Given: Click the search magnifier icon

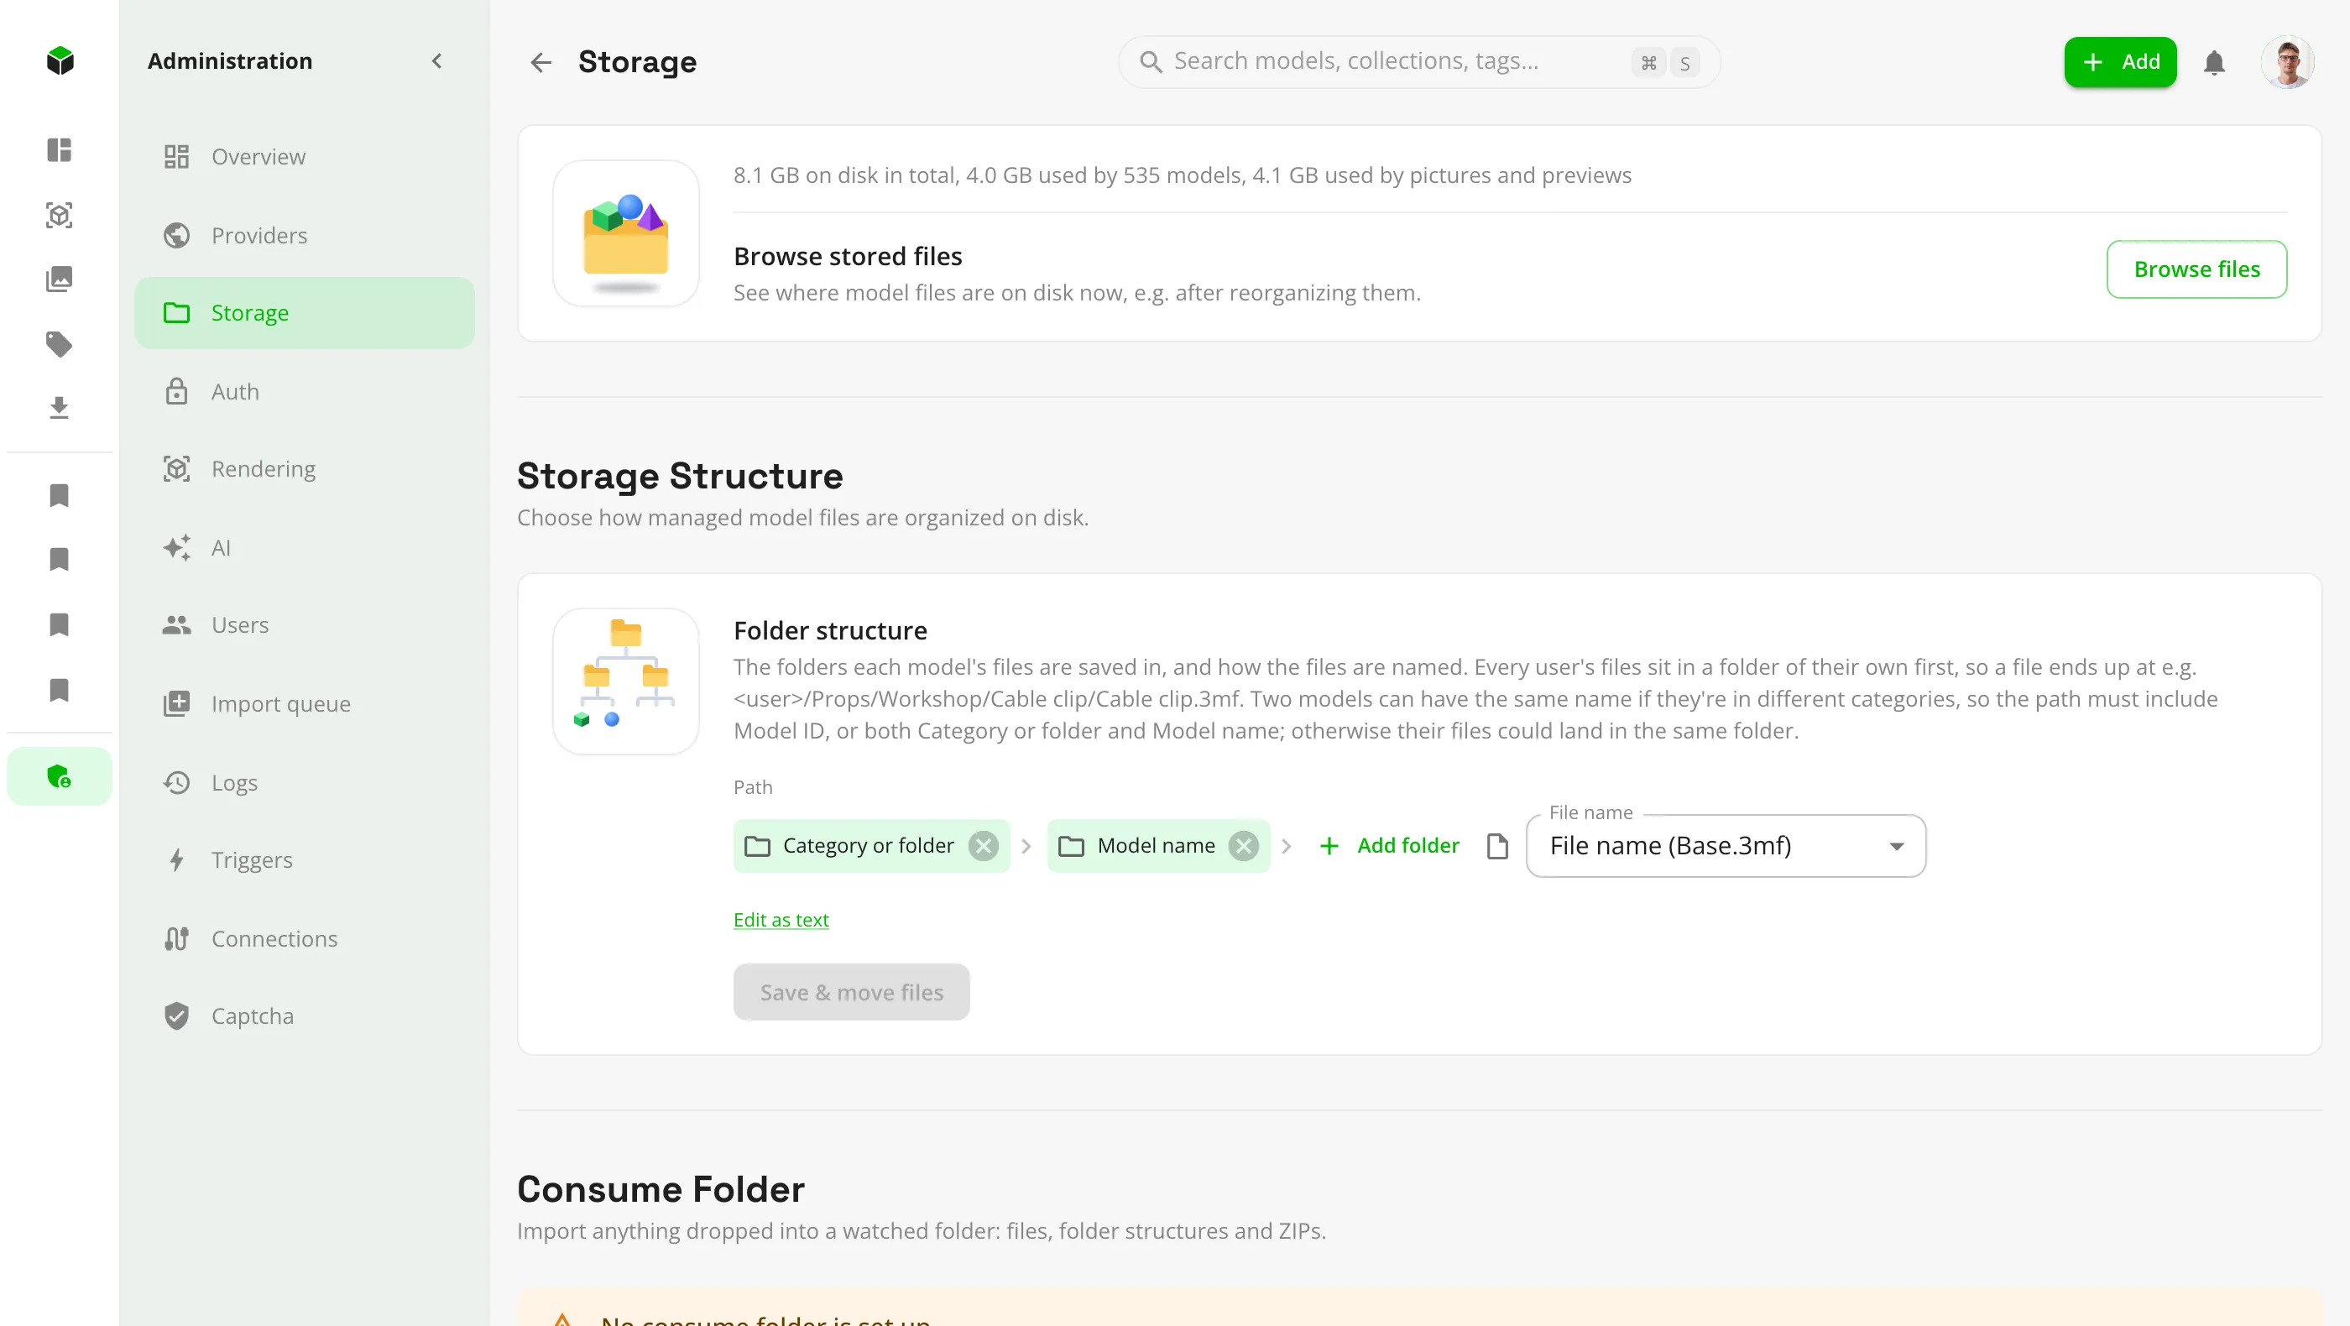Looking at the screenshot, I should (1151, 62).
